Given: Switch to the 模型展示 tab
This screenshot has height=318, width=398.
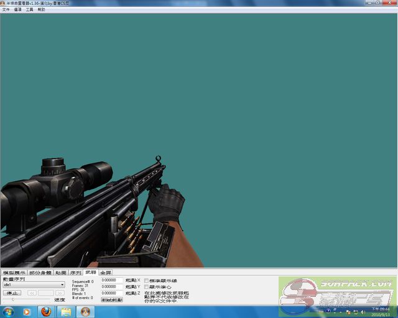Looking at the screenshot, I should 14,273.
